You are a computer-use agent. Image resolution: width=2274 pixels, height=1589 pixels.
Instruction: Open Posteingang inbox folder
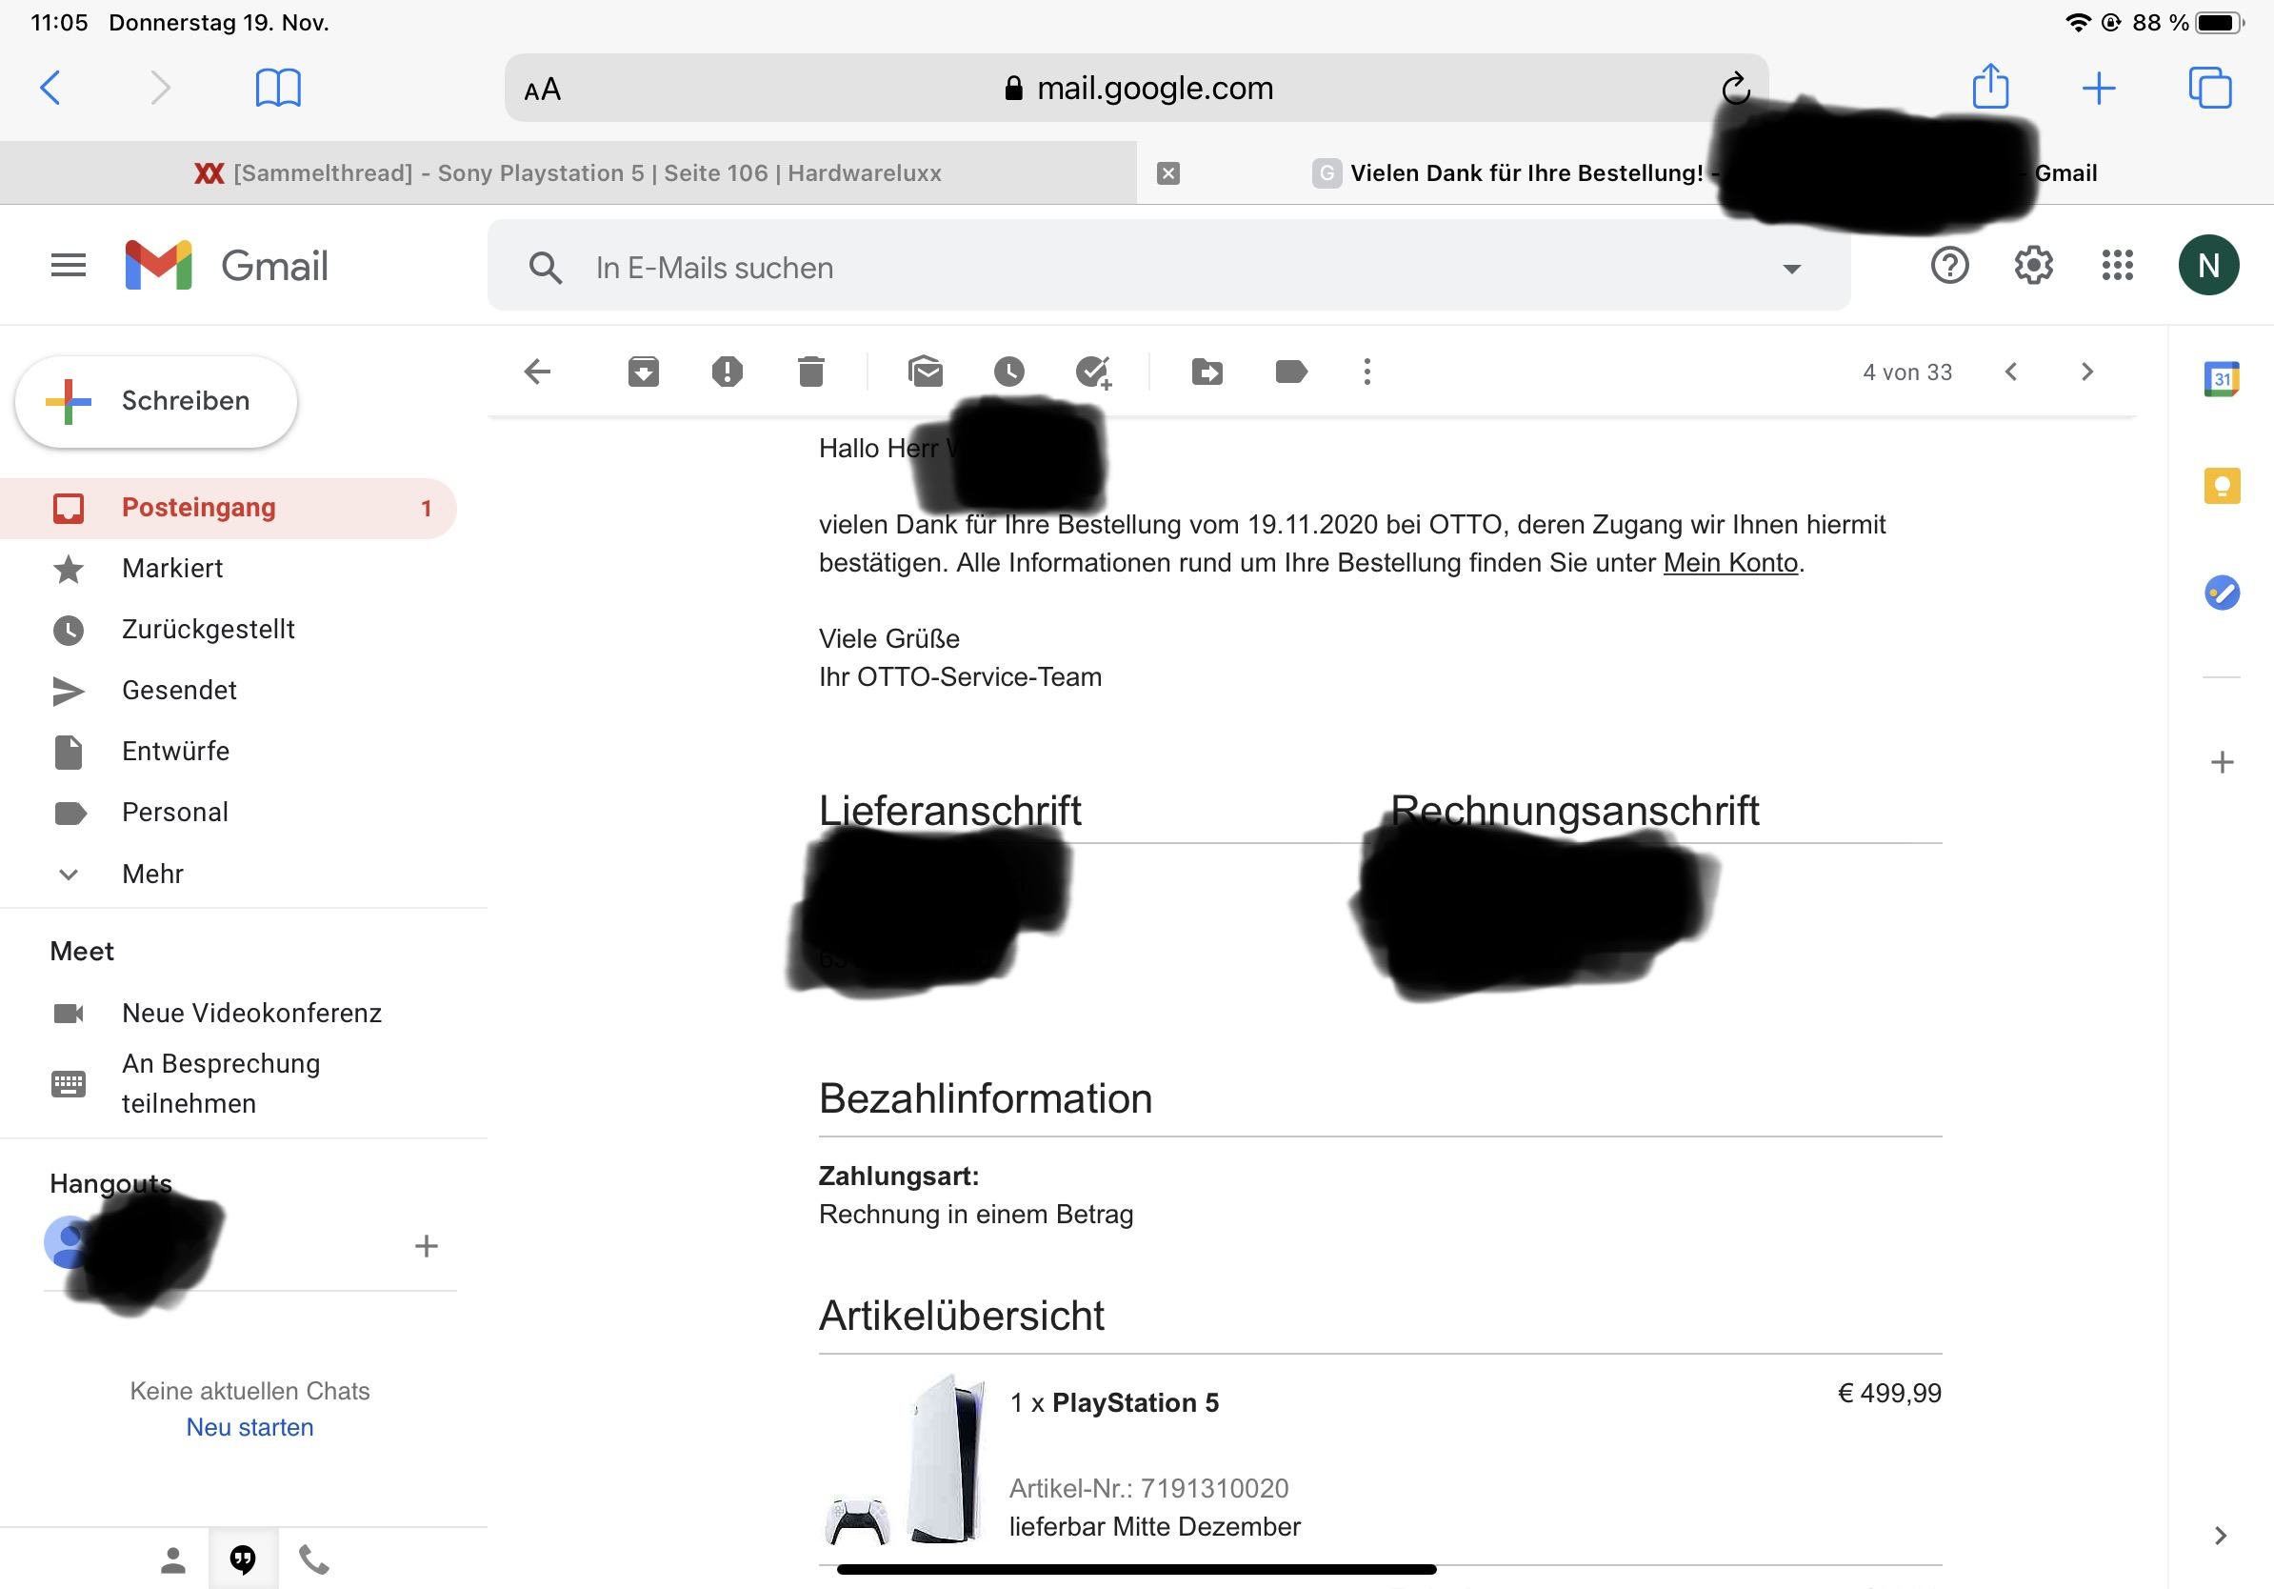click(228, 508)
